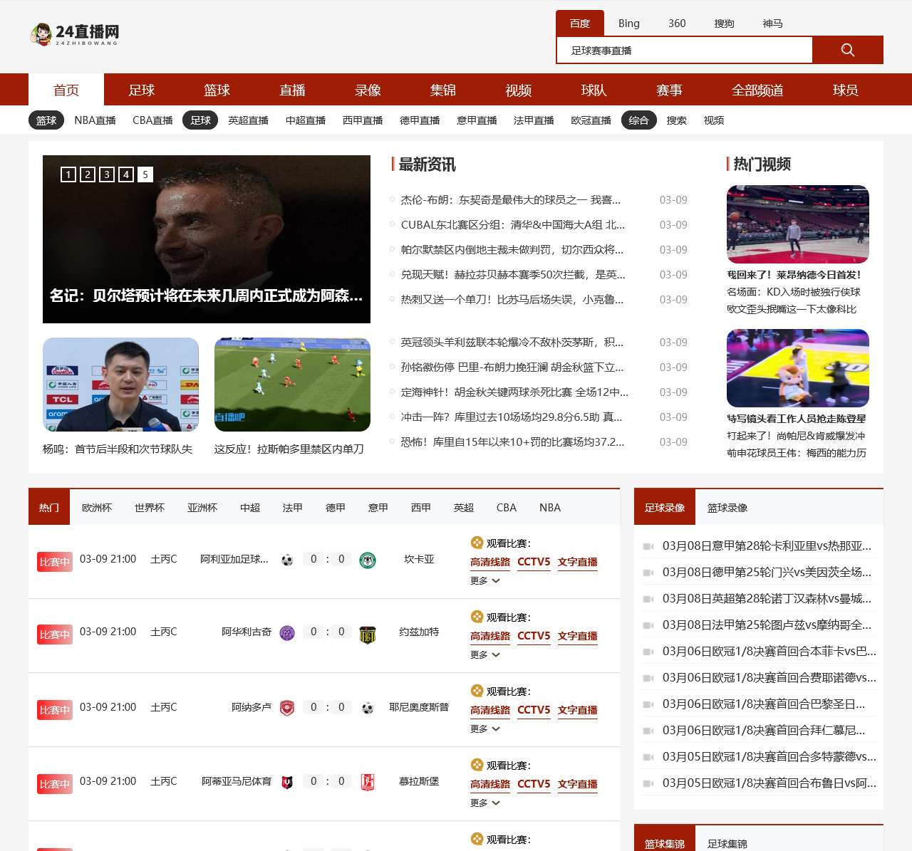Open news 杰伦-布朗：东契奇是最伟大的球员之一
Viewport: 912px width, 851px height.
click(510, 200)
